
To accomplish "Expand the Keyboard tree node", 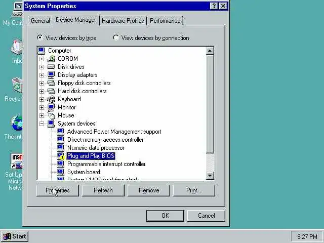I will pyautogui.click(x=42, y=99).
